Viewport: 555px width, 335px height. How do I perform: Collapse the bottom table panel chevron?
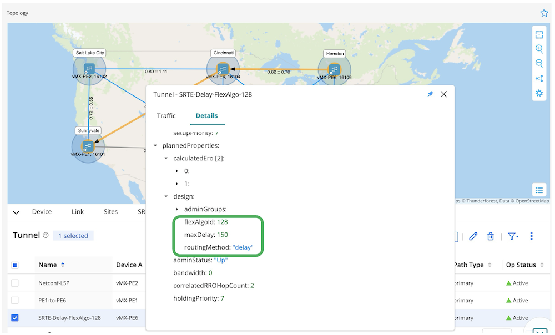[16, 212]
